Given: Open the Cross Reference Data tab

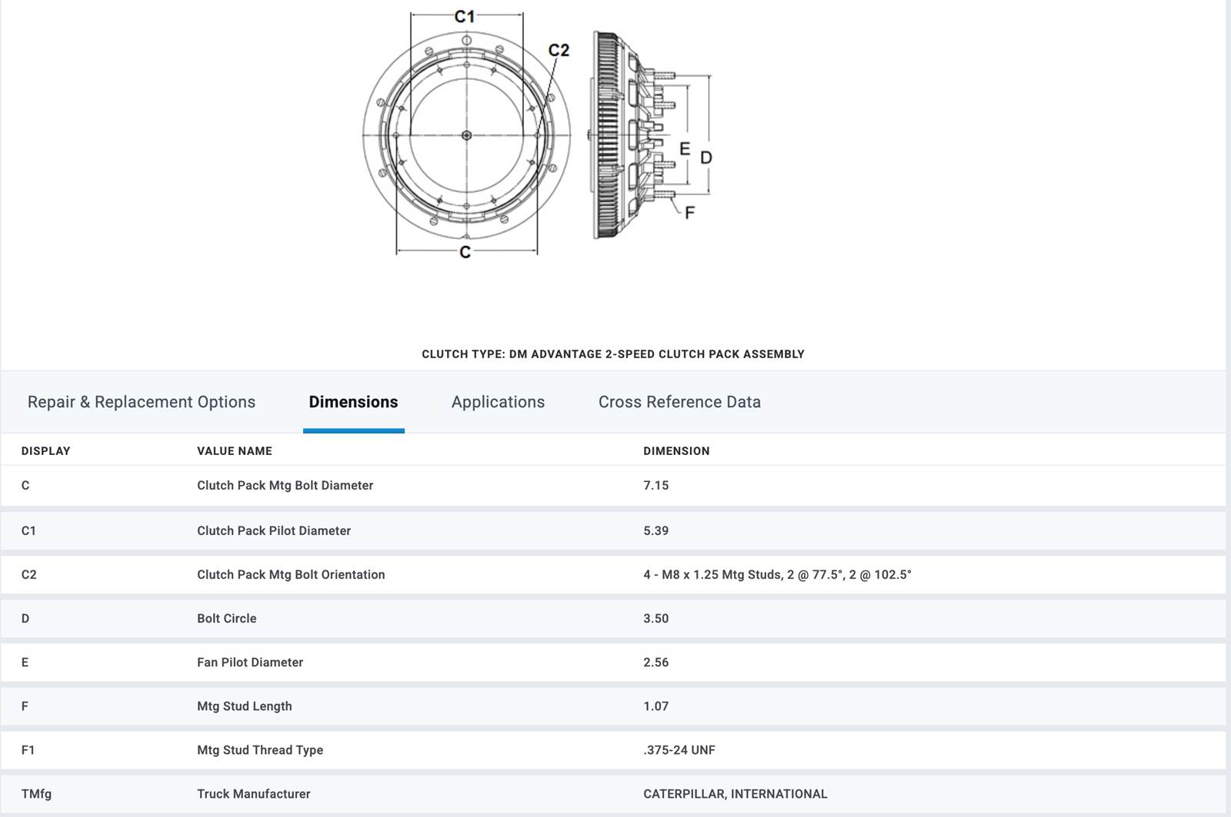Looking at the screenshot, I should coord(679,402).
